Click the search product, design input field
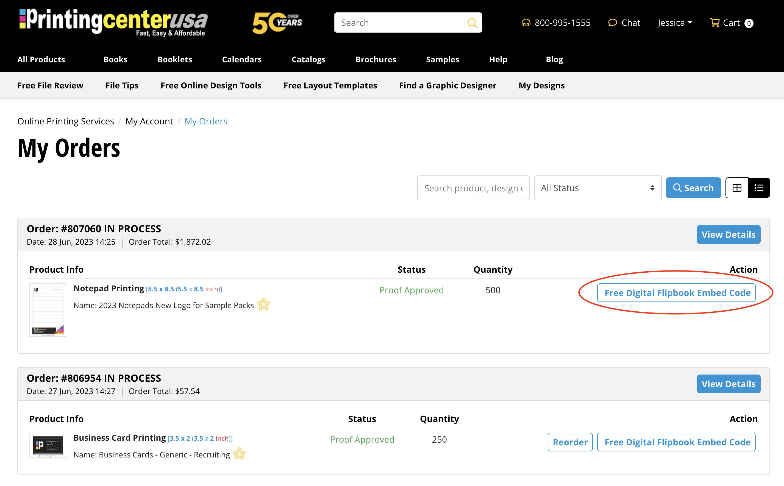Viewport: 784px width, 486px height. tap(473, 188)
